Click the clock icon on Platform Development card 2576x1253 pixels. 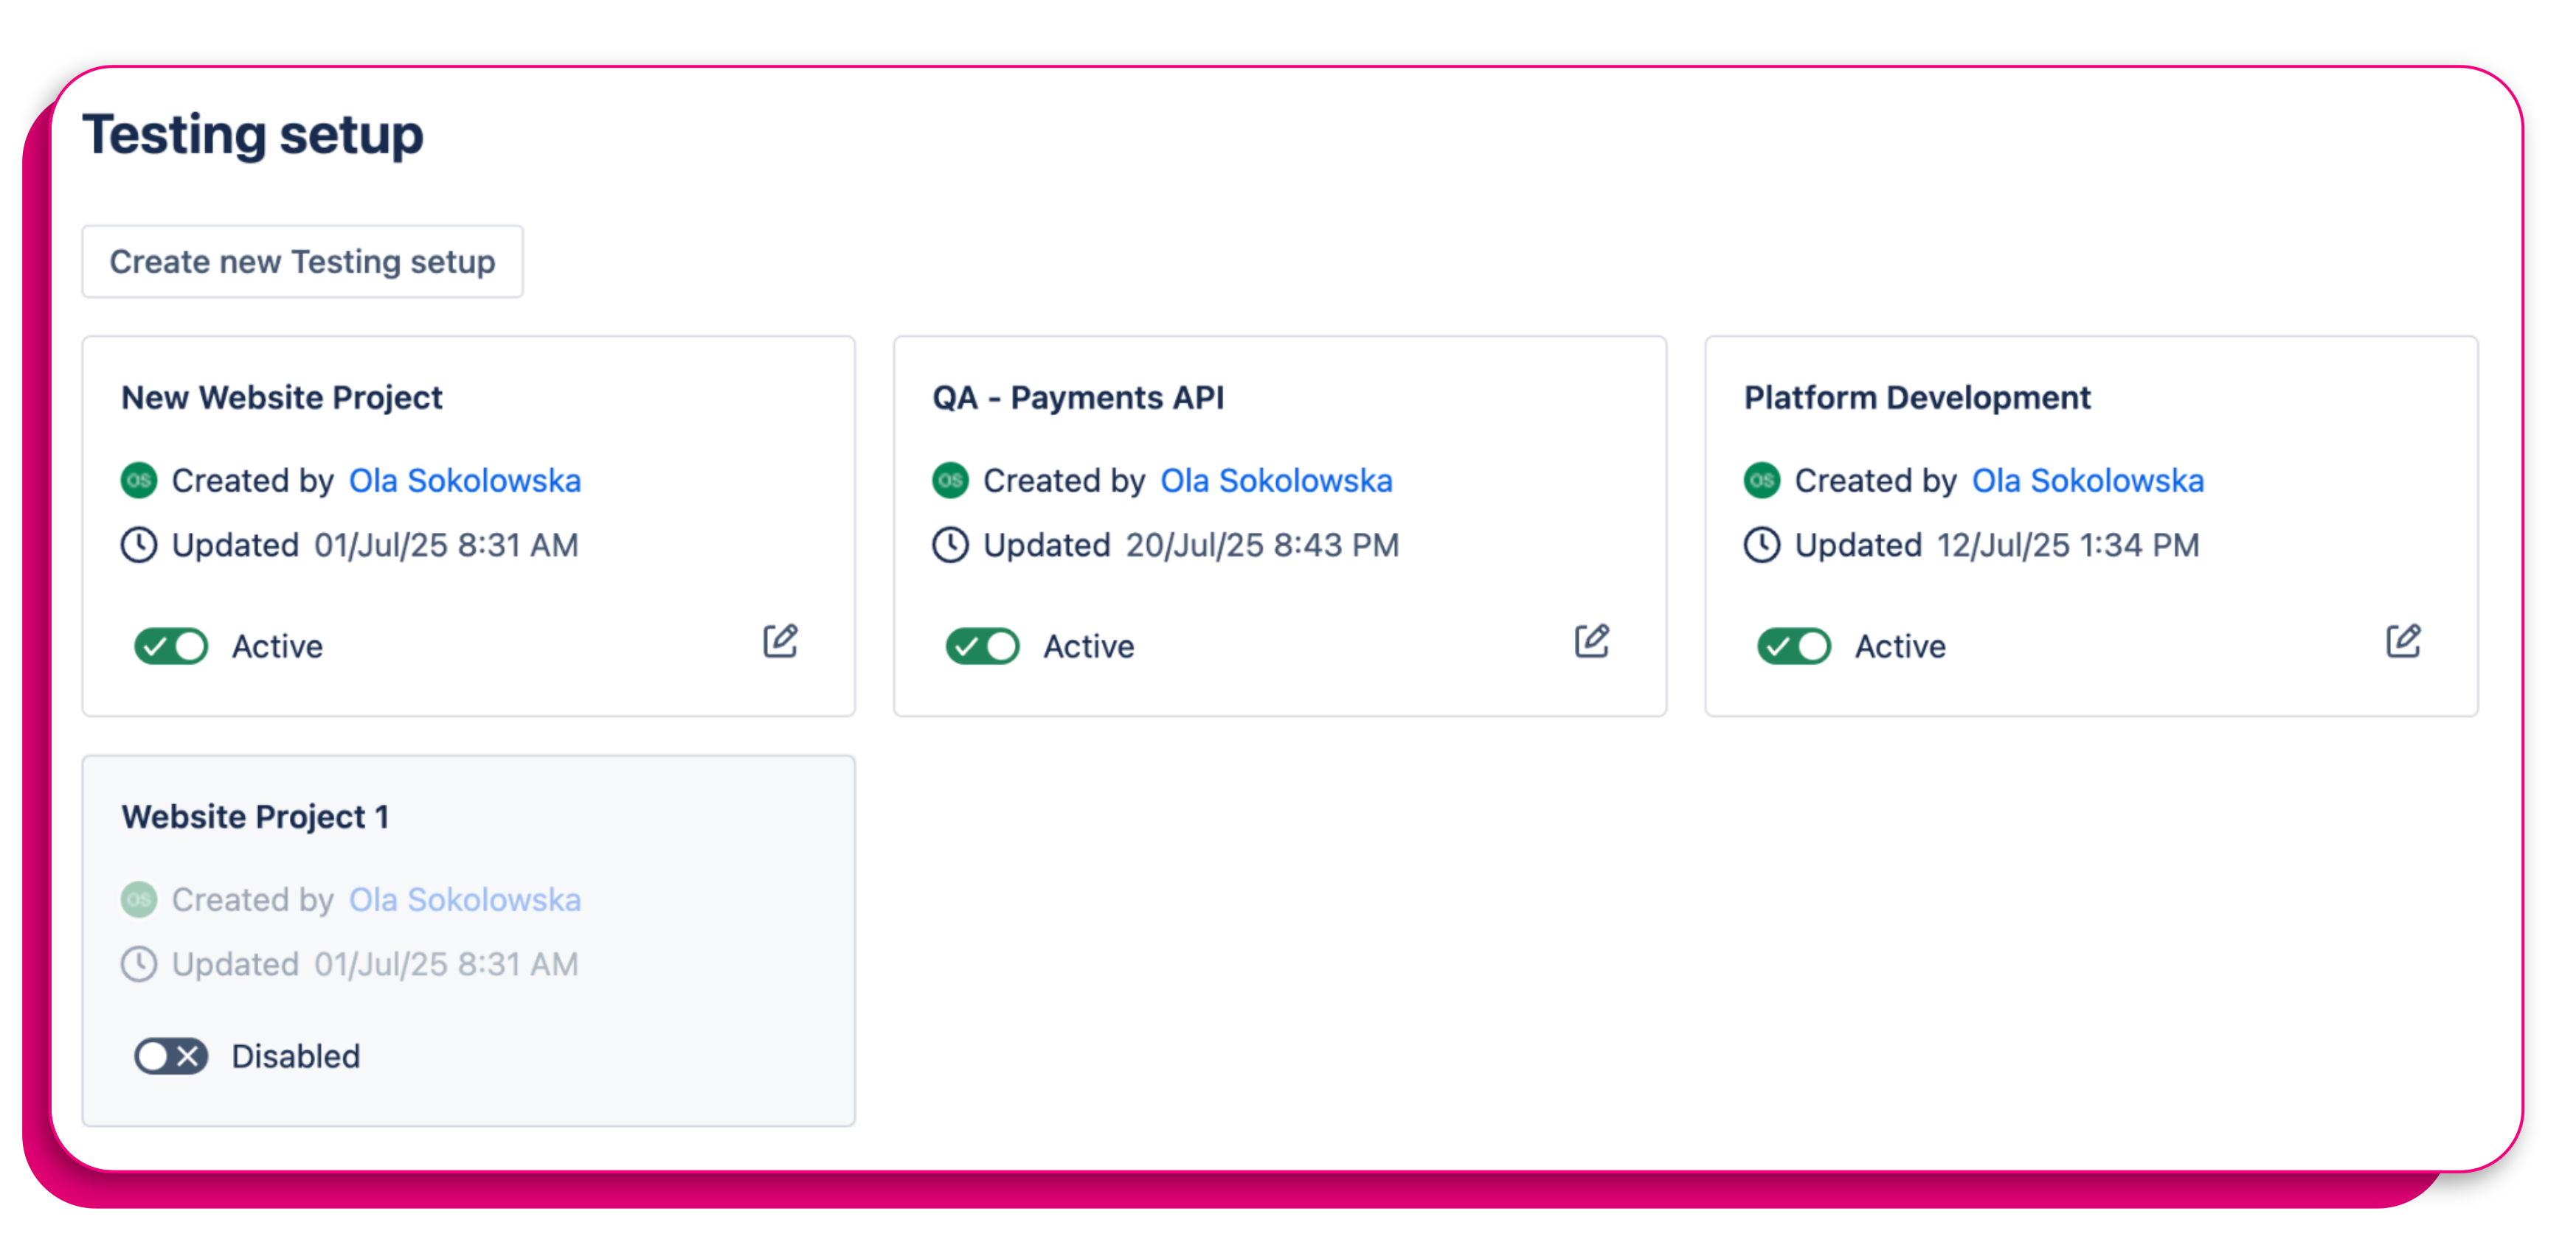tap(1762, 545)
